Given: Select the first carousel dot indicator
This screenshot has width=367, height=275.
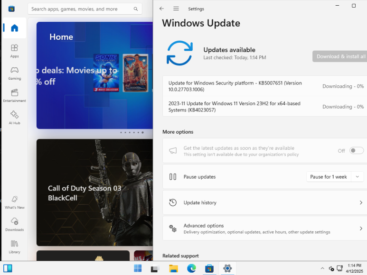Looking at the screenshot, I should click(121, 132).
